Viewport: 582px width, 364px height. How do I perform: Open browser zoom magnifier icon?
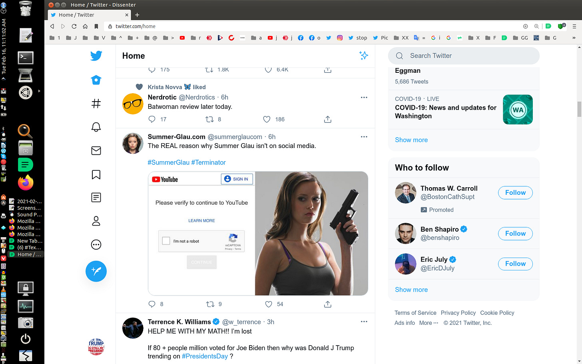point(536,26)
